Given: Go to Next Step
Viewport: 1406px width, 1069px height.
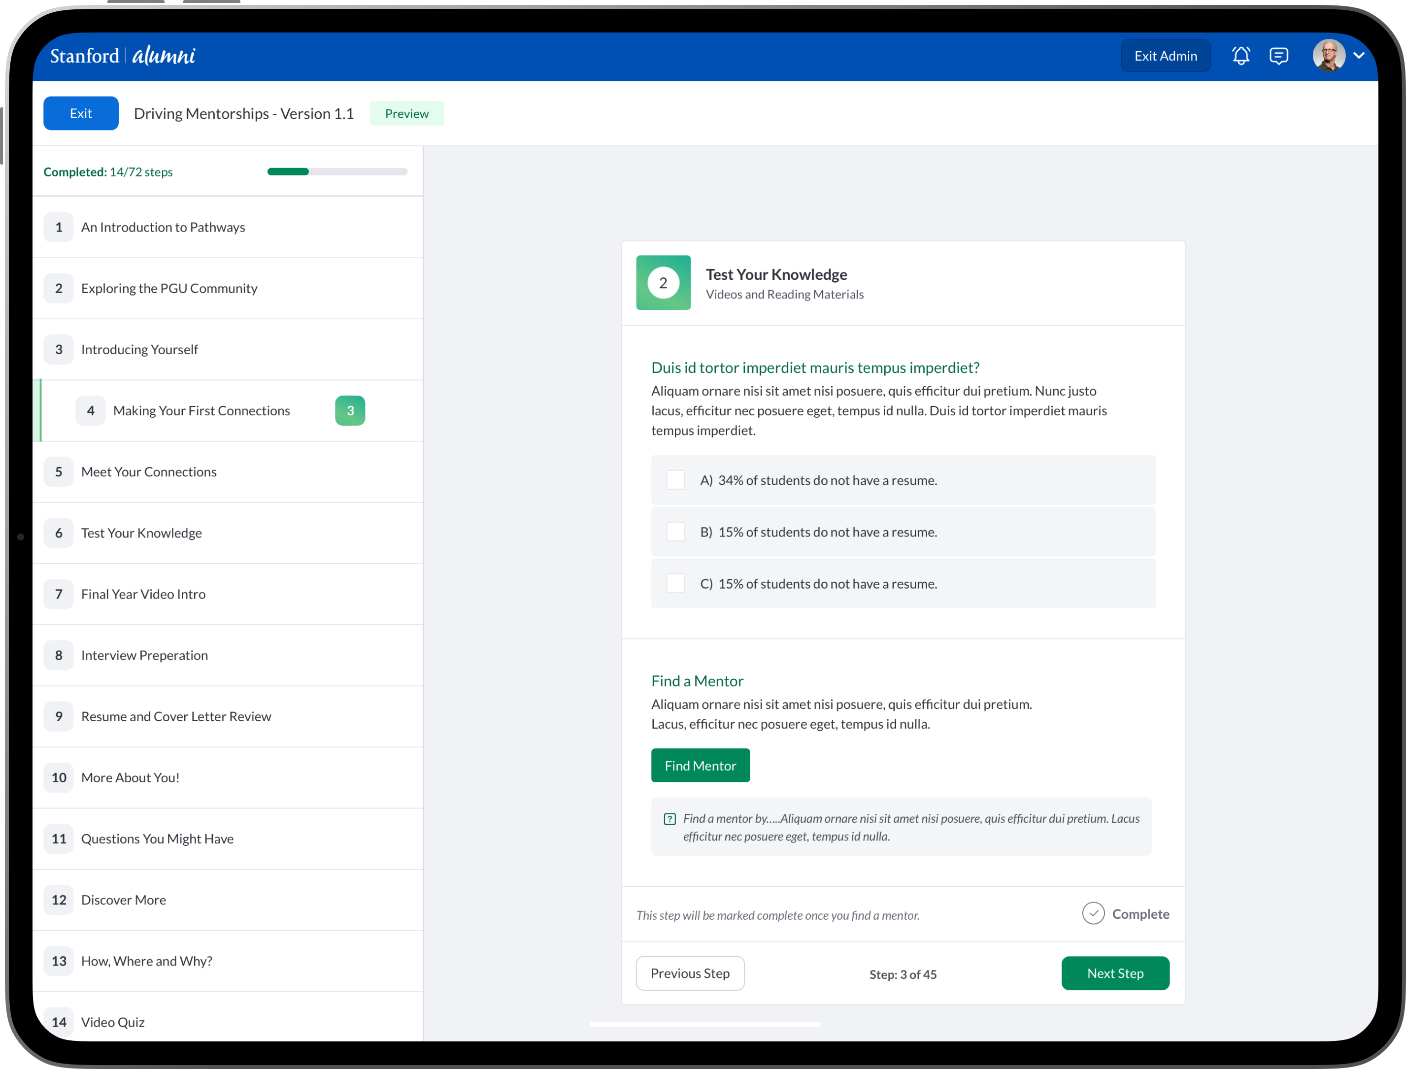Looking at the screenshot, I should tap(1115, 973).
